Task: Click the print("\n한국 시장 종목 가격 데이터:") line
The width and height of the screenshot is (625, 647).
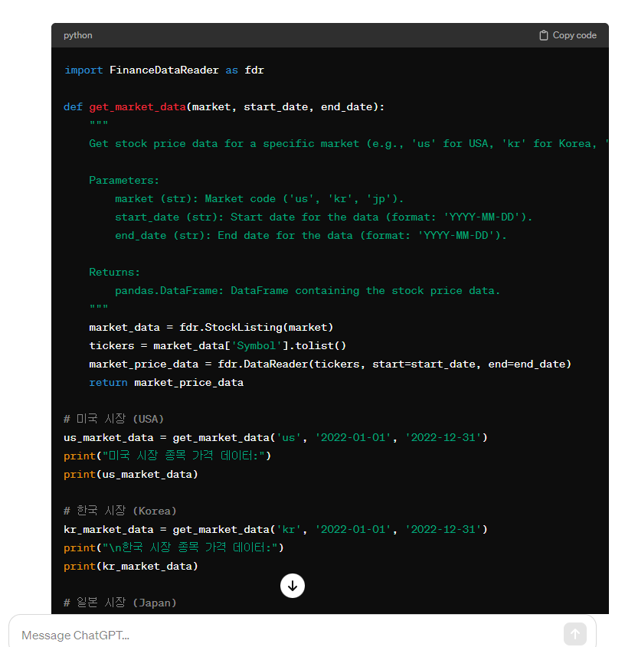Action: pos(174,547)
